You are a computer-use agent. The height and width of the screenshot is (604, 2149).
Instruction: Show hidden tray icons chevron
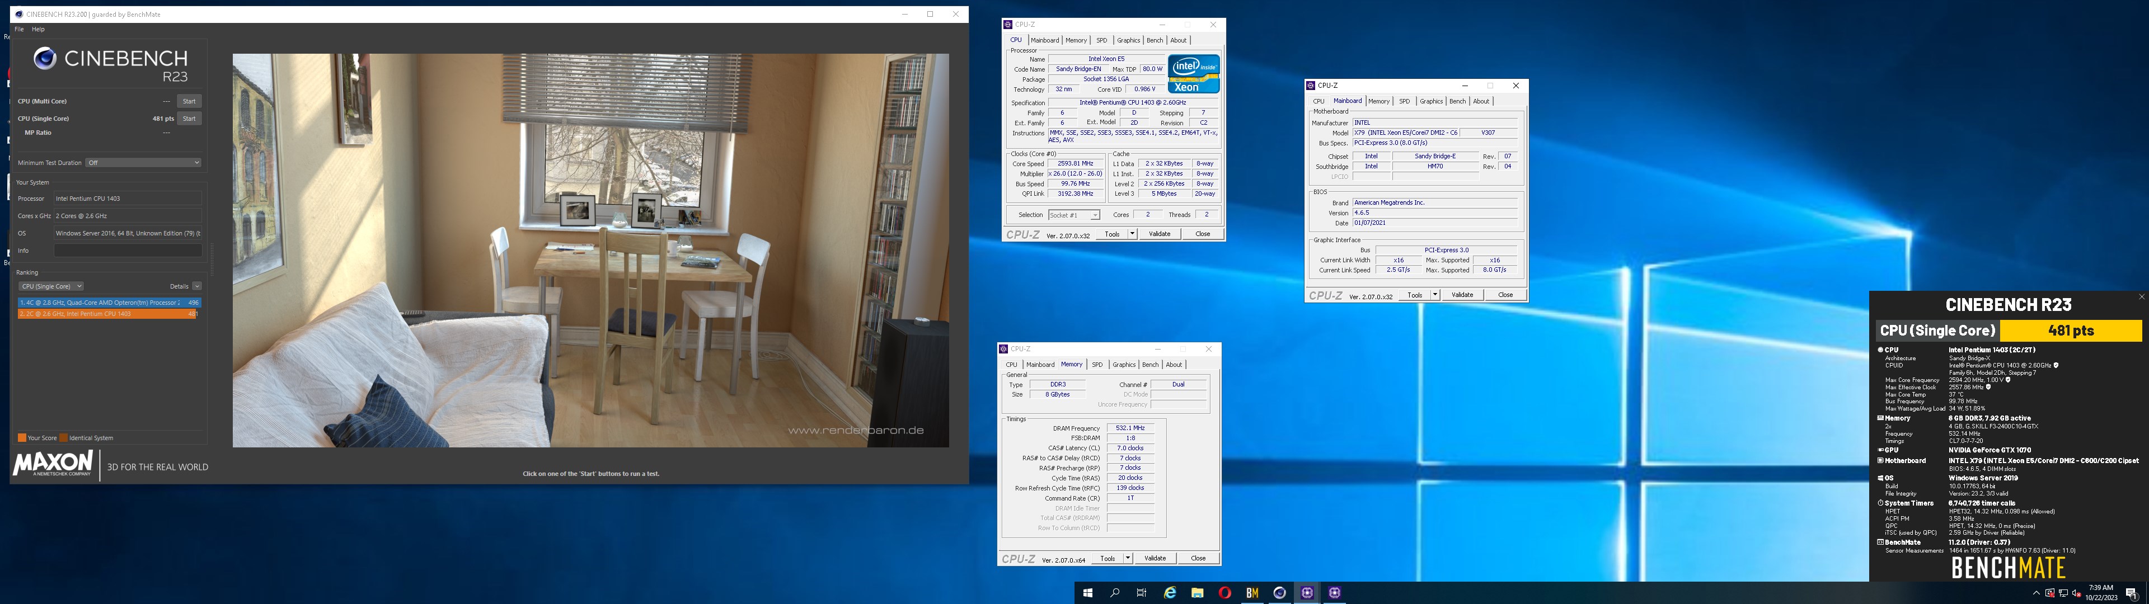pyautogui.click(x=2037, y=593)
